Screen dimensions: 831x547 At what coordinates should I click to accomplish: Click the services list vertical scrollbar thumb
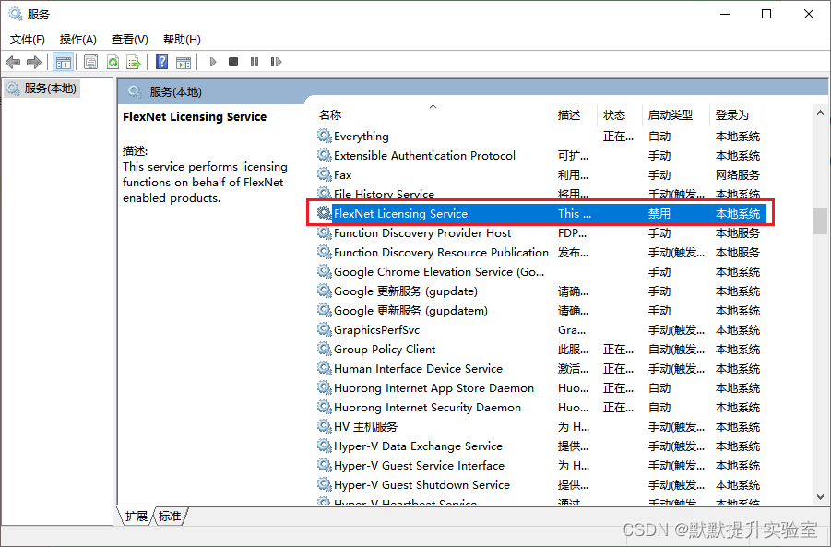coord(820,221)
